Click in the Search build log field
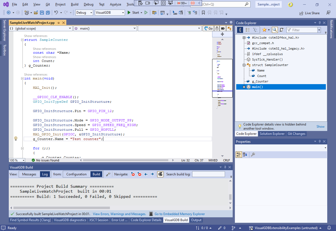This screenshot has width=336, height=231. (208, 174)
